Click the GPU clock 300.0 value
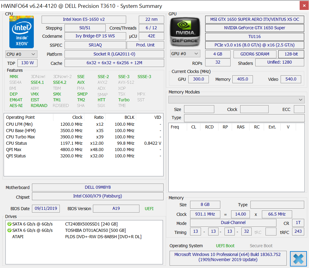This screenshot has width=309, height=268. click(x=199, y=79)
